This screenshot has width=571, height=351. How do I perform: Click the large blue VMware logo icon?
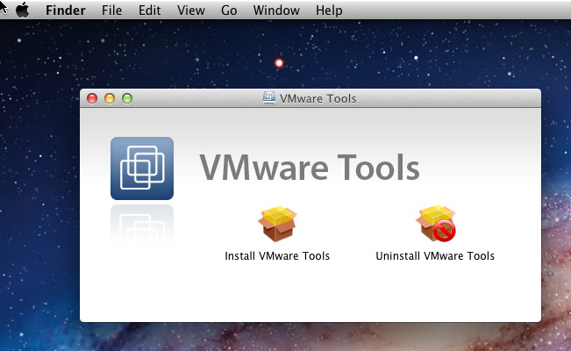[142, 168]
